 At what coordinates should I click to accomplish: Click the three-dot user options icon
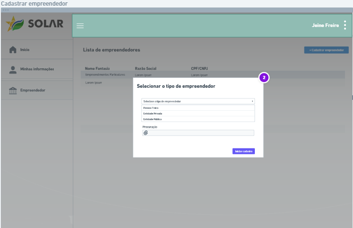pos(345,25)
